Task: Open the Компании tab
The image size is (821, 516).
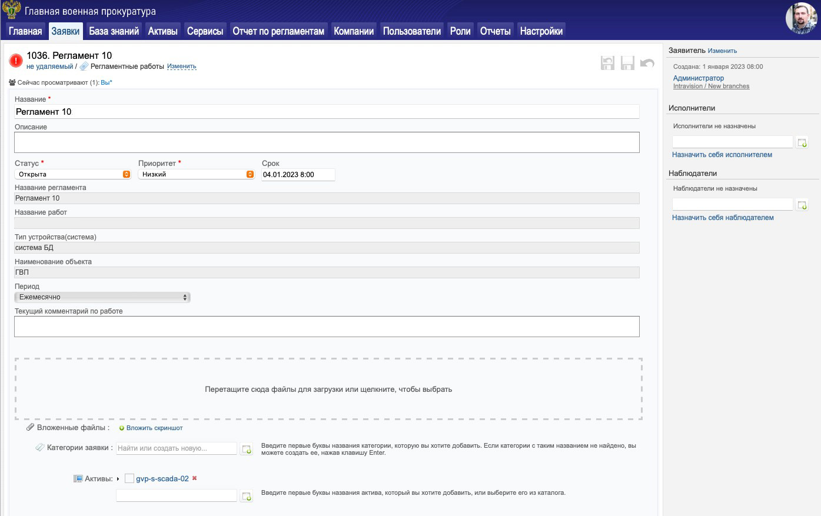Action: (x=354, y=31)
